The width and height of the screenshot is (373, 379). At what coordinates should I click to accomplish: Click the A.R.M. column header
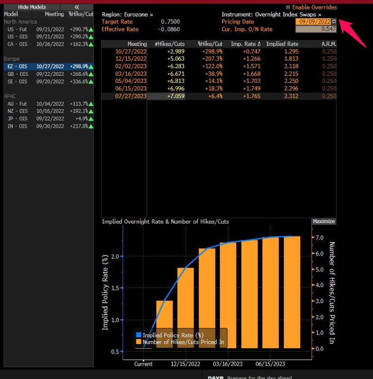(x=329, y=44)
